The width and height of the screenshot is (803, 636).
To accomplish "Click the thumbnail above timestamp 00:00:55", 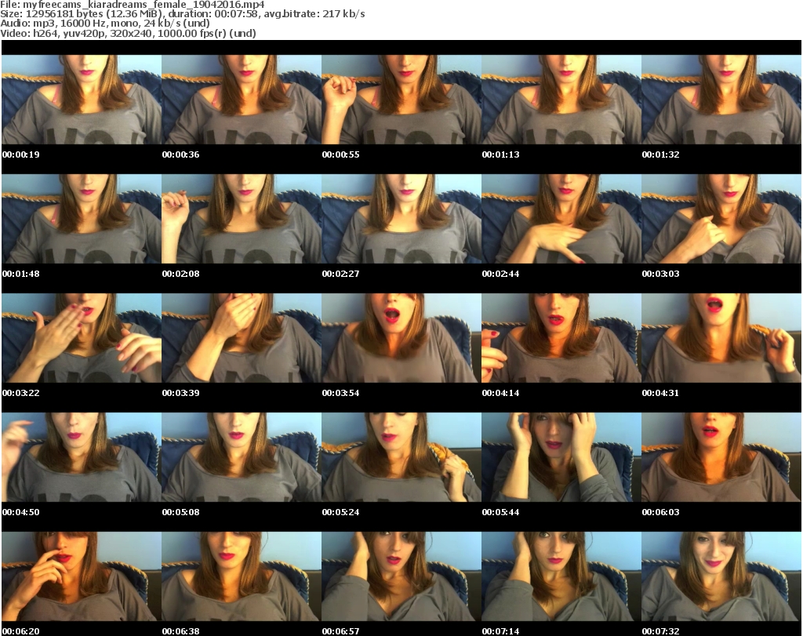I will pos(401,100).
